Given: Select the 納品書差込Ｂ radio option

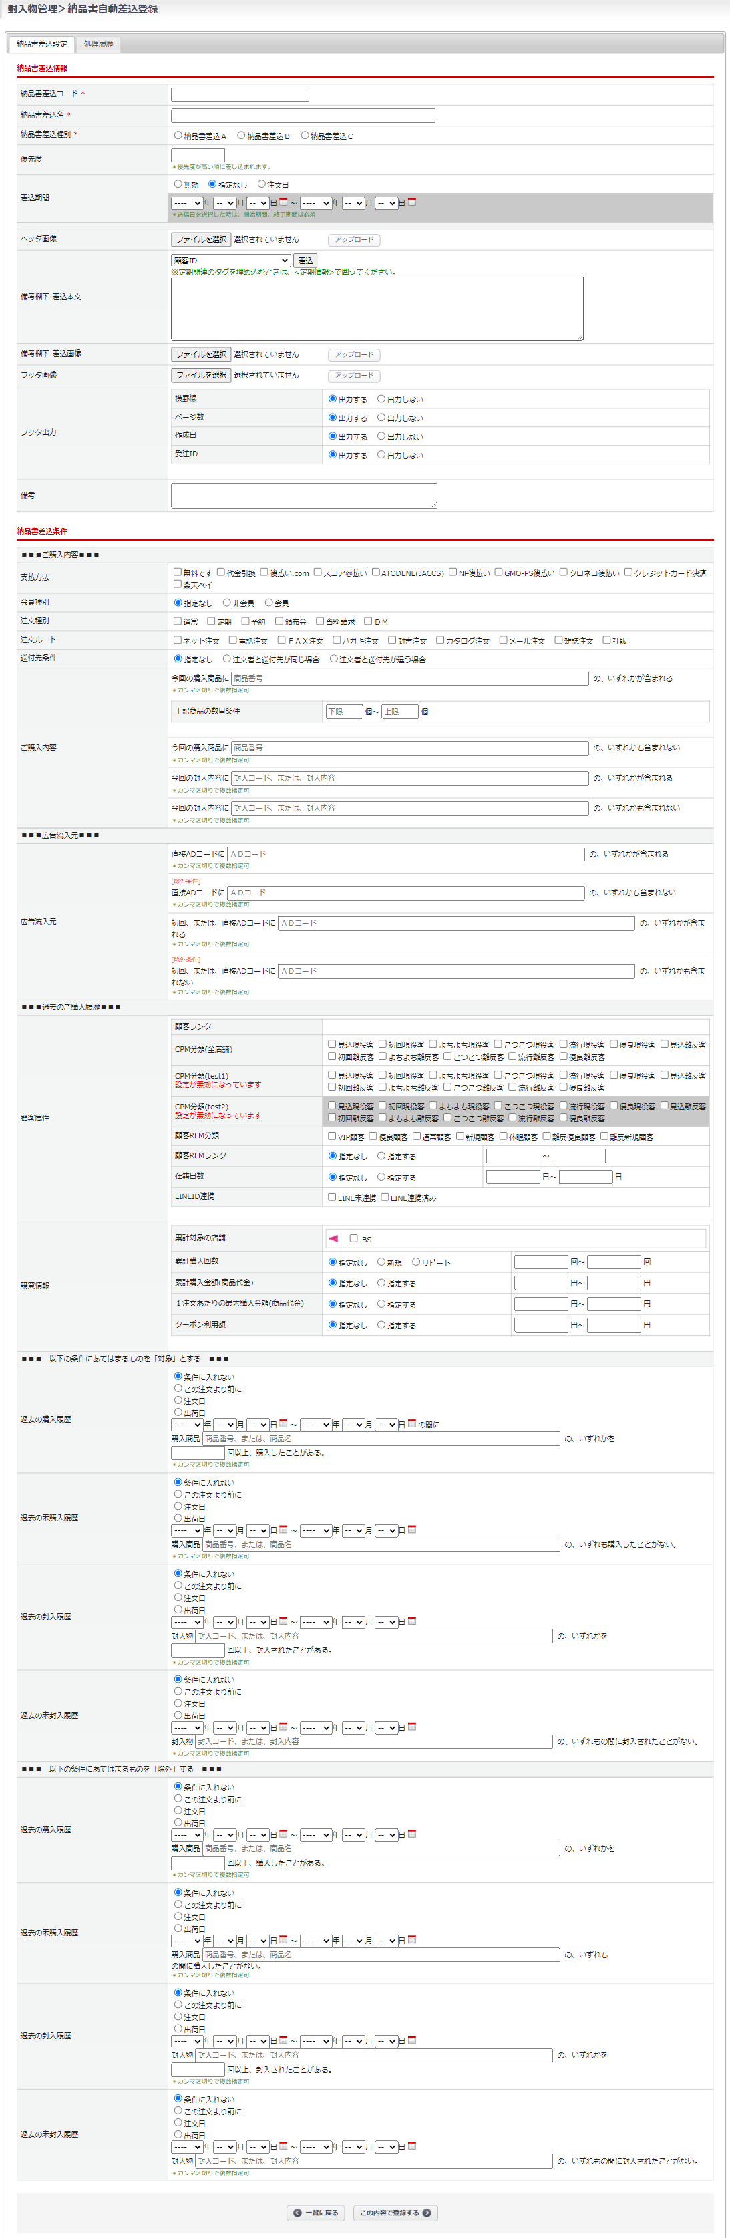Looking at the screenshot, I should (x=241, y=136).
